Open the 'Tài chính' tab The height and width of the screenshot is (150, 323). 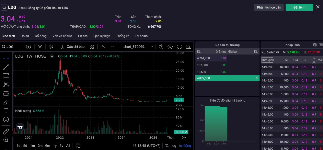coord(141,36)
